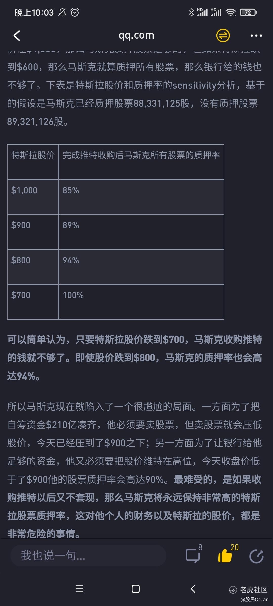
Task: Tap the $800 table row
Action: tap(116, 267)
